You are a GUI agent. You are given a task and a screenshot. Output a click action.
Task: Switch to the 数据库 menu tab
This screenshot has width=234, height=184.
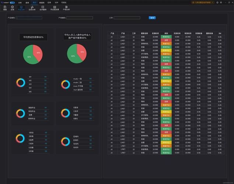pyautogui.click(x=42, y=2)
